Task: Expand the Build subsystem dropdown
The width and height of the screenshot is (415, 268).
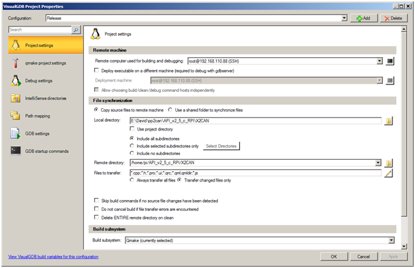Action: (391, 240)
